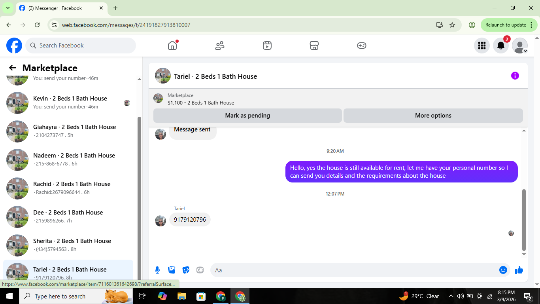Open the account profile menu
Image resolution: width=540 pixels, height=304 pixels.
click(520, 46)
